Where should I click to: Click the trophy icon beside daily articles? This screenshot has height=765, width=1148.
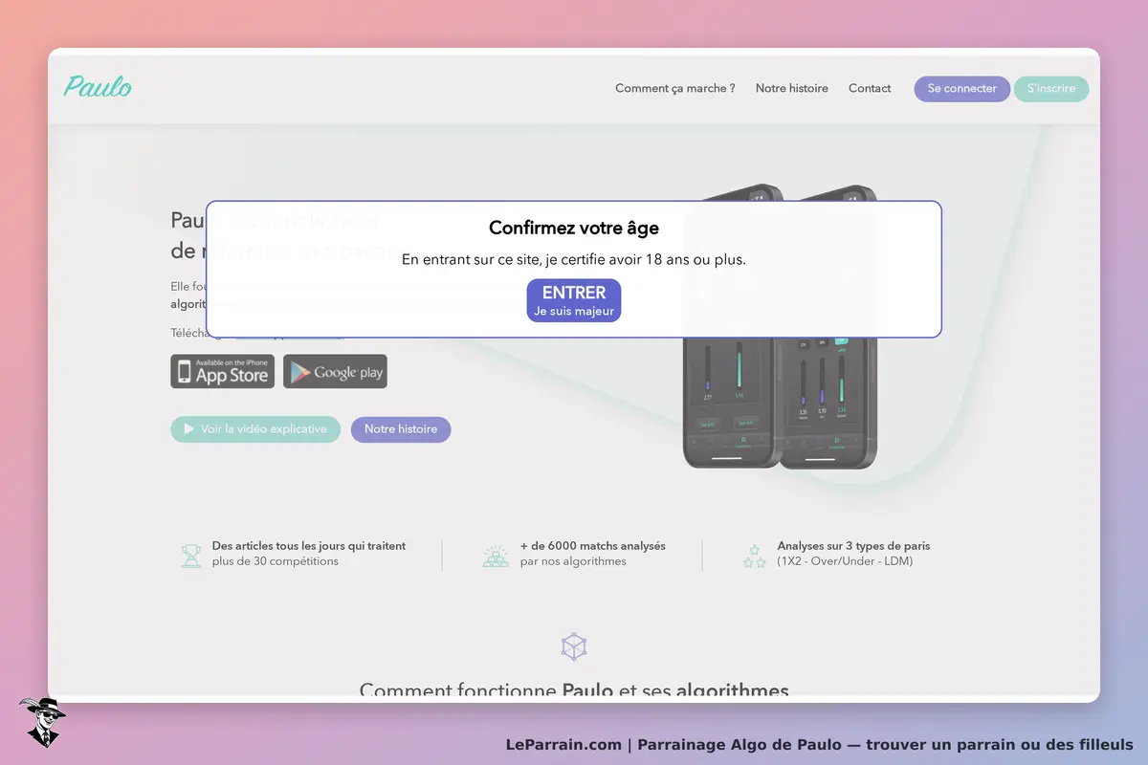point(191,556)
